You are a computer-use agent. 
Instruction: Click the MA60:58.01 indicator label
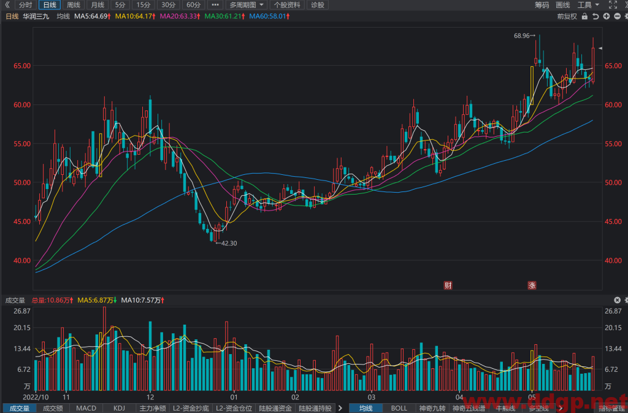point(270,17)
